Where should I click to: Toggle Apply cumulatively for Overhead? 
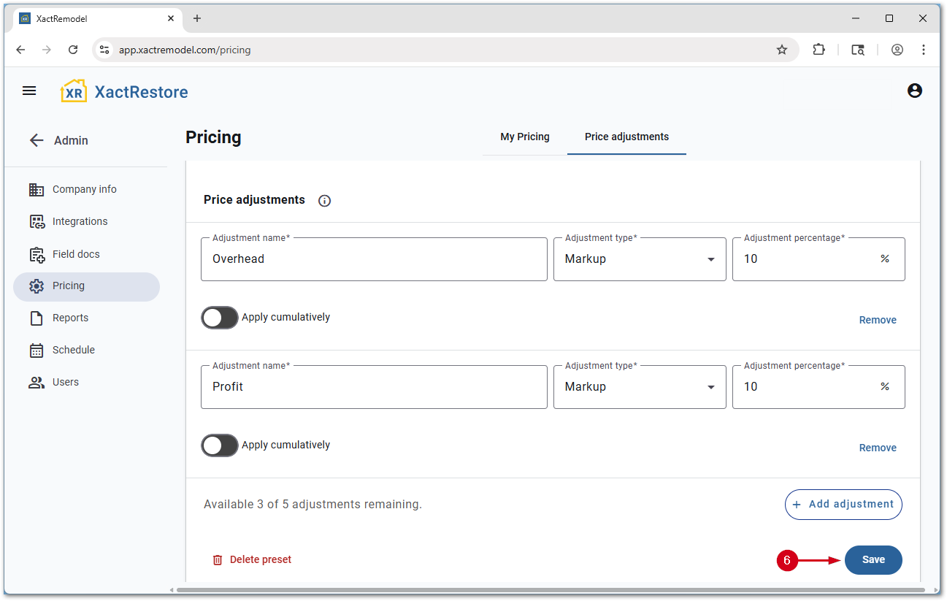click(x=220, y=318)
